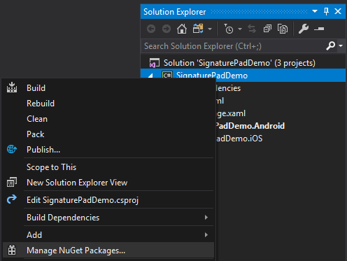Click the New Solution Explorer View icon

12,182
